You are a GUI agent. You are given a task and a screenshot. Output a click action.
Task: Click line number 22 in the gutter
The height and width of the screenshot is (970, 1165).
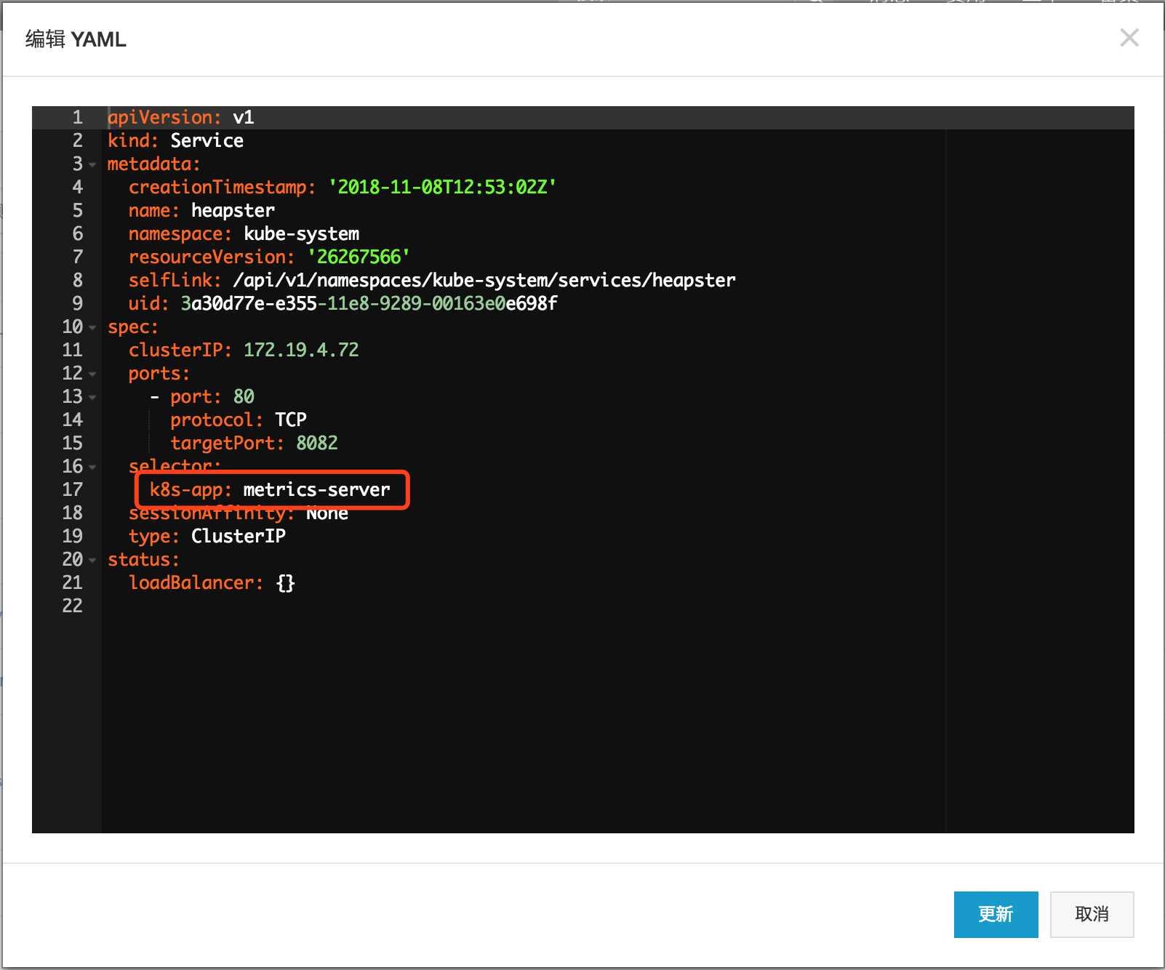click(x=72, y=606)
